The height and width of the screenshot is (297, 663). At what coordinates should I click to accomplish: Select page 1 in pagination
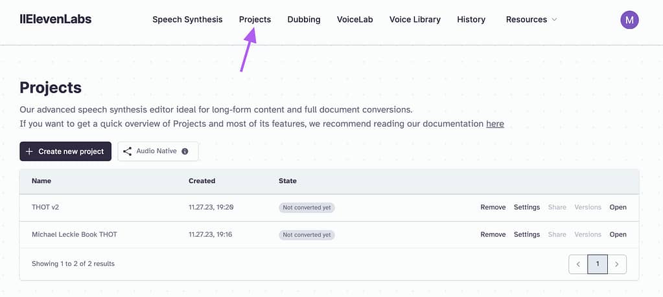tap(598, 264)
